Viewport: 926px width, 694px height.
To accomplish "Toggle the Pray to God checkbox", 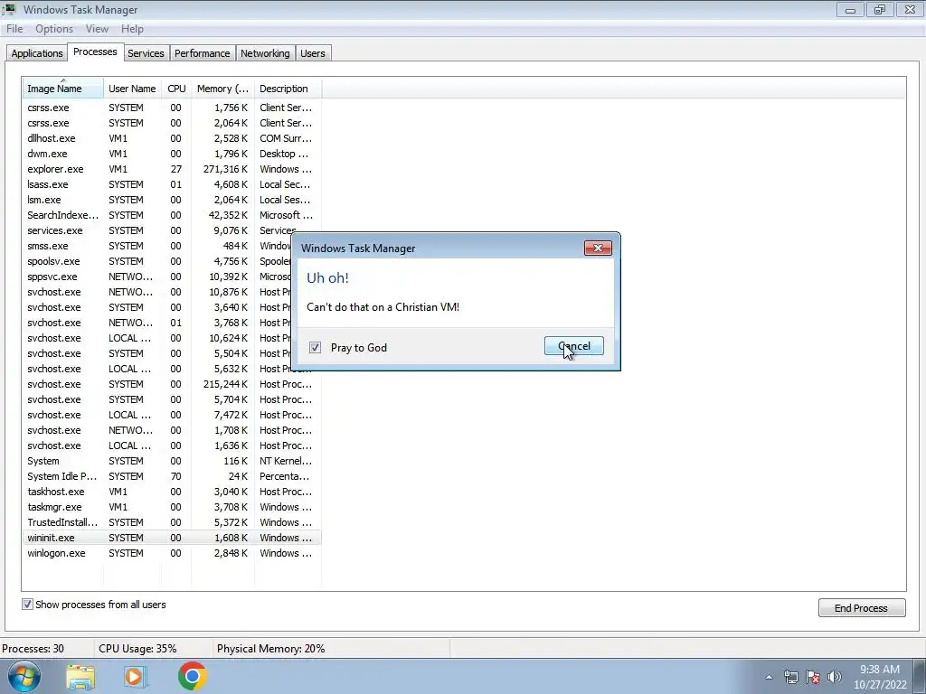I will tap(315, 348).
